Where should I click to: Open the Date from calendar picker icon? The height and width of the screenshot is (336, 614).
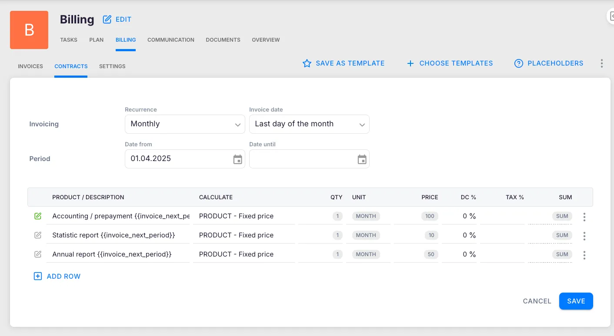[237, 159]
